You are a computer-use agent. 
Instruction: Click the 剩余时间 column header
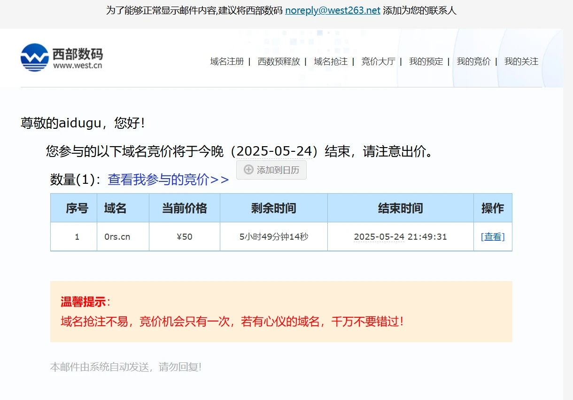(x=273, y=208)
